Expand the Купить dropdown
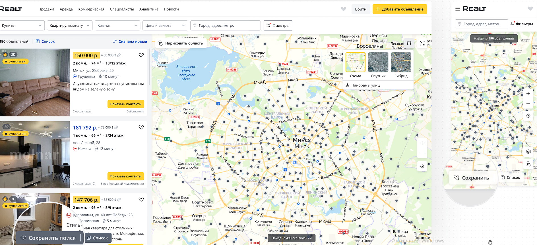Screen dimensions: 537x245 click(22, 25)
